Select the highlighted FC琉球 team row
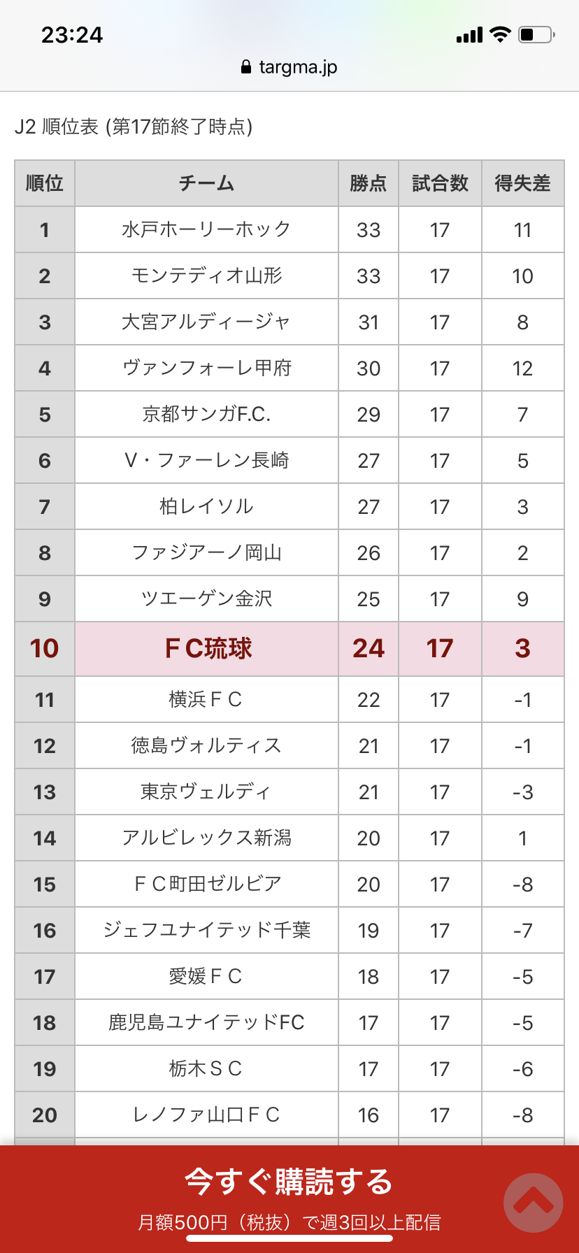Image resolution: width=579 pixels, height=1253 pixels. (x=208, y=649)
